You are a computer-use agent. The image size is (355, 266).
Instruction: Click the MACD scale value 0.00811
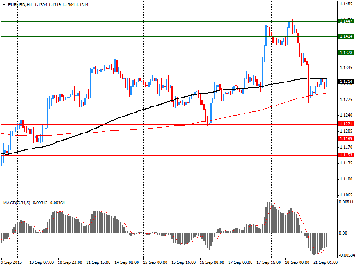346,202
